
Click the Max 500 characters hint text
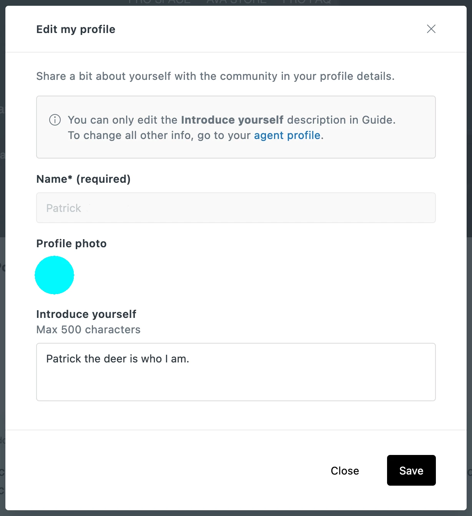88,329
